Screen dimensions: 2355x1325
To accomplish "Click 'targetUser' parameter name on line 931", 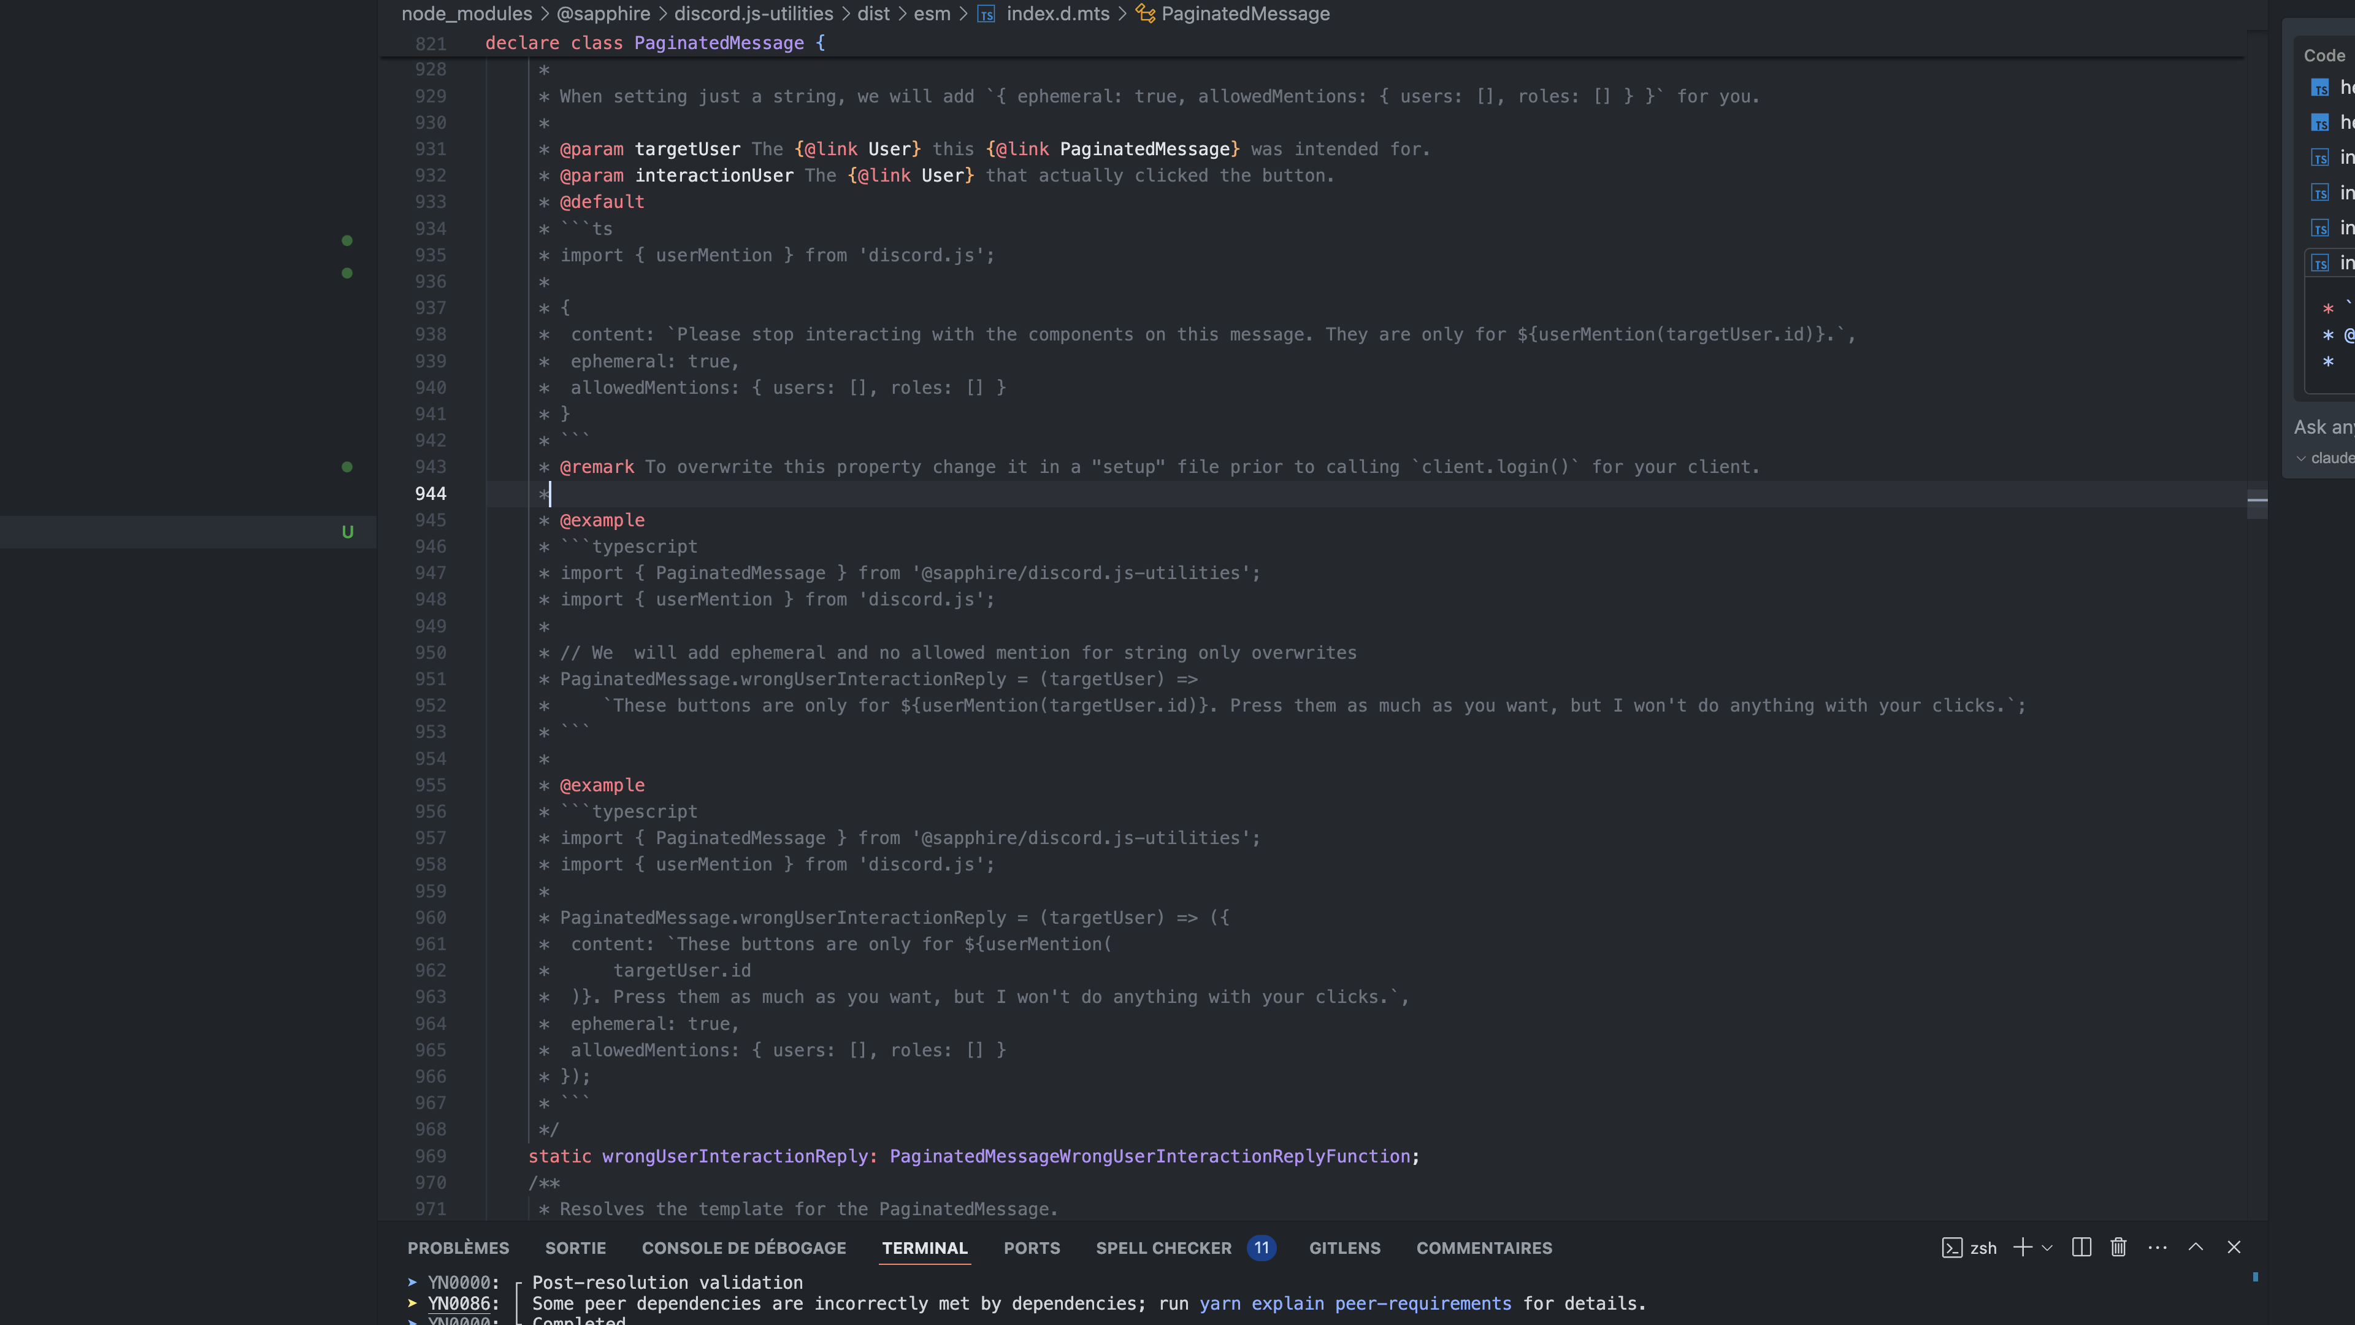I will point(687,149).
